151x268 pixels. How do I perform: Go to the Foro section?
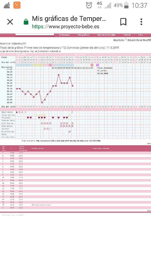141,35
